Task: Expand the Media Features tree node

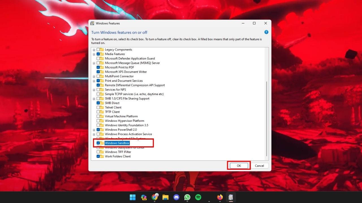Action: click(x=94, y=54)
